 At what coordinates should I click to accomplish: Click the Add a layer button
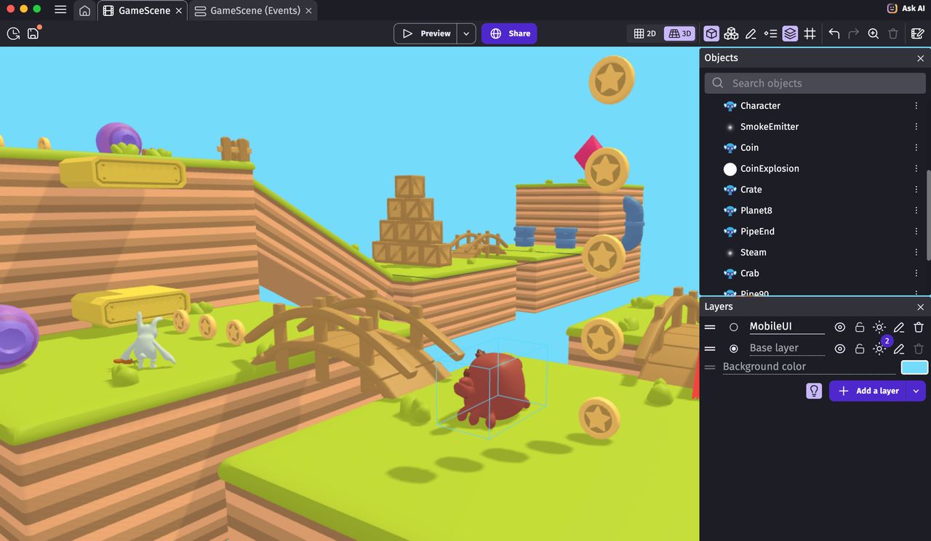tap(868, 391)
